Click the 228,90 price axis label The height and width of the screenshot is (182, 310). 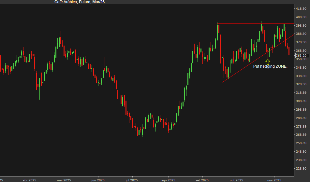[301, 168]
